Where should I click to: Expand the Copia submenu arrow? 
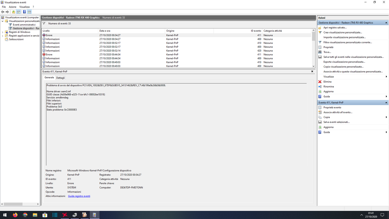pyautogui.click(x=386, y=117)
